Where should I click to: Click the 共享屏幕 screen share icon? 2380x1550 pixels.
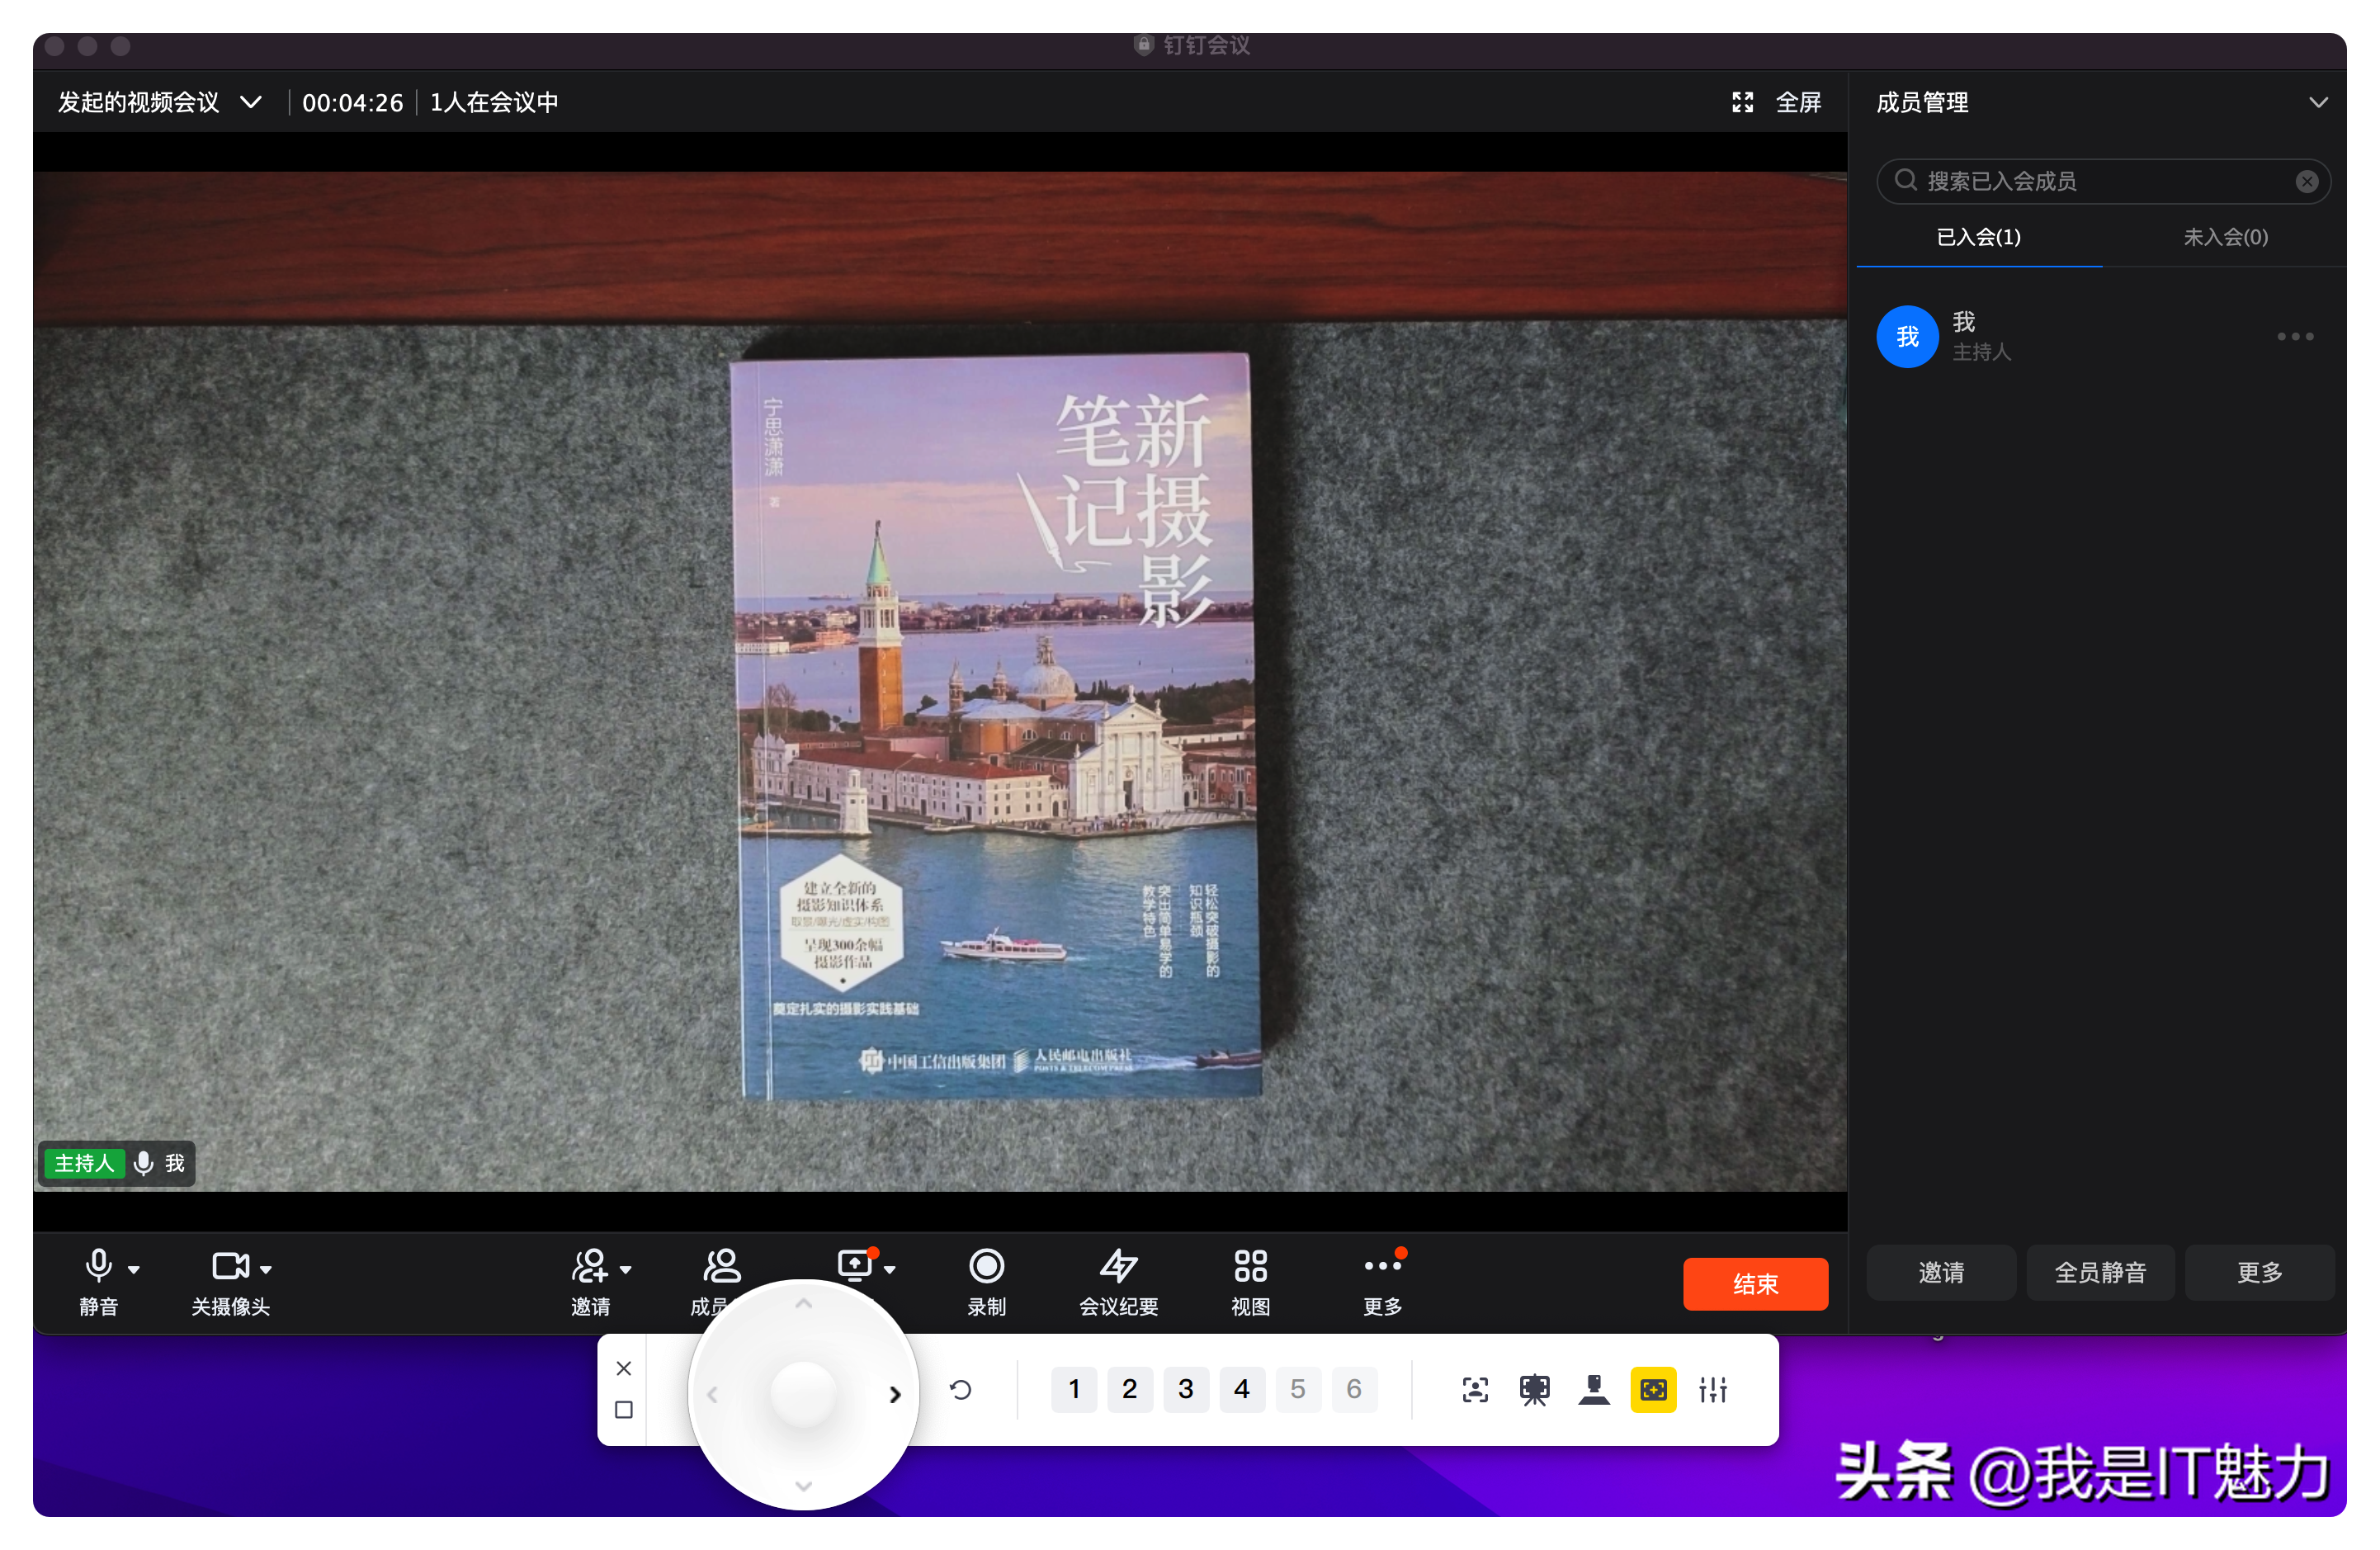coord(855,1267)
